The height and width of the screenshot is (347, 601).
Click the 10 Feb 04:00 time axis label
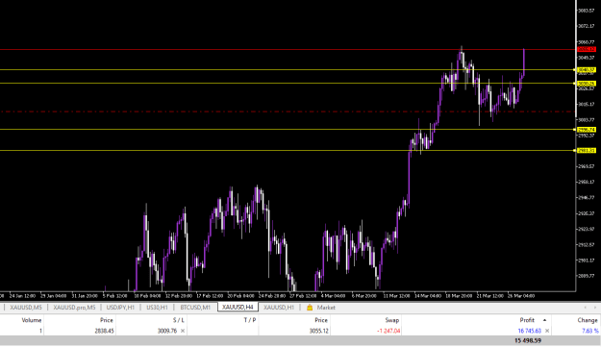tap(147, 296)
